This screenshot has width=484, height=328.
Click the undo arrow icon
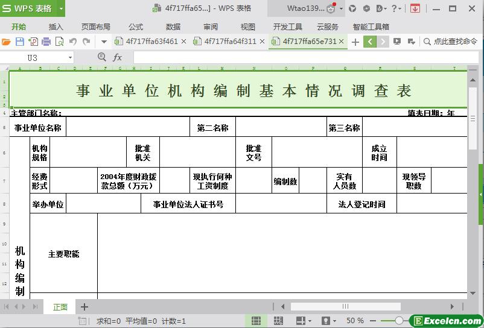coord(73,42)
